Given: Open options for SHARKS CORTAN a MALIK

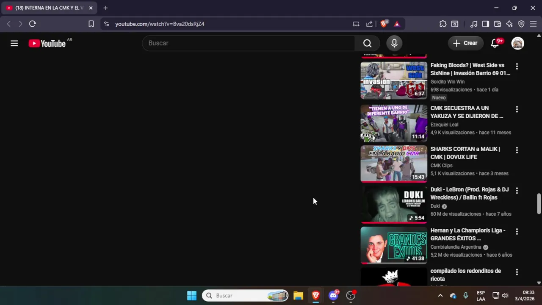Looking at the screenshot, I should point(517,150).
